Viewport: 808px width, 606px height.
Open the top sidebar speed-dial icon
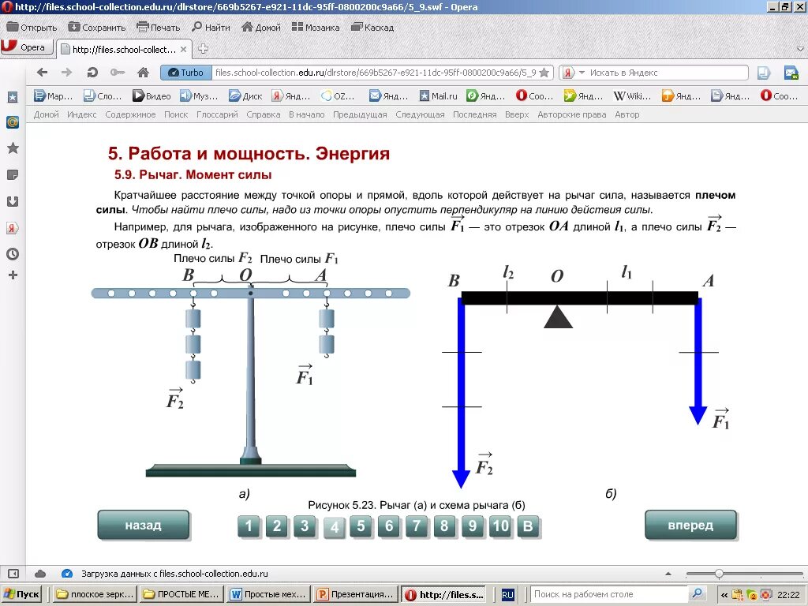pos(13,97)
